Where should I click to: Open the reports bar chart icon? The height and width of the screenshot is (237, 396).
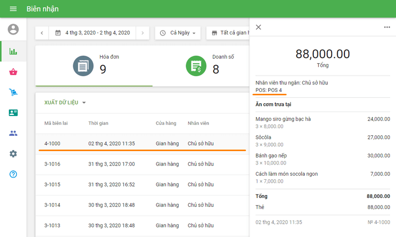click(x=13, y=51)
